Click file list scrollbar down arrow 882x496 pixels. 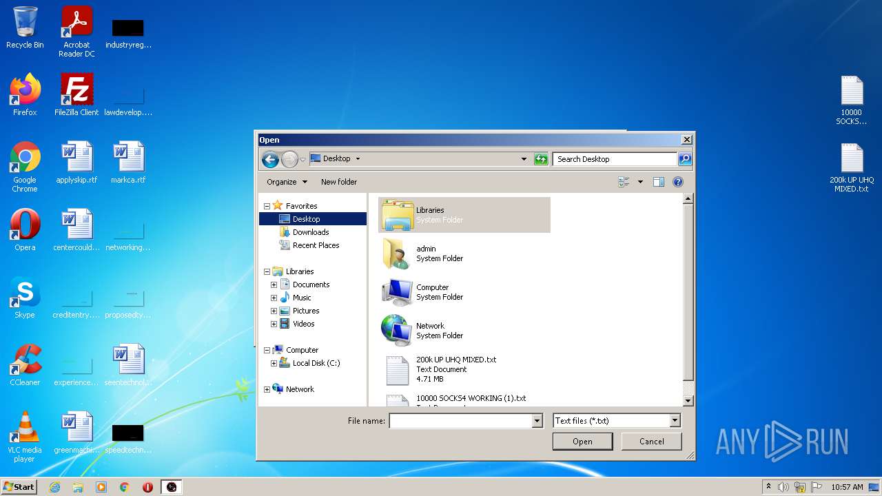(x=688, y=400)
